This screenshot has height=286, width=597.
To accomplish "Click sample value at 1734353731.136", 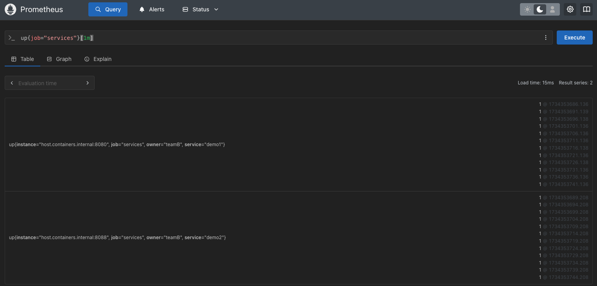I will pyautogui.click(x=563, y=170).
